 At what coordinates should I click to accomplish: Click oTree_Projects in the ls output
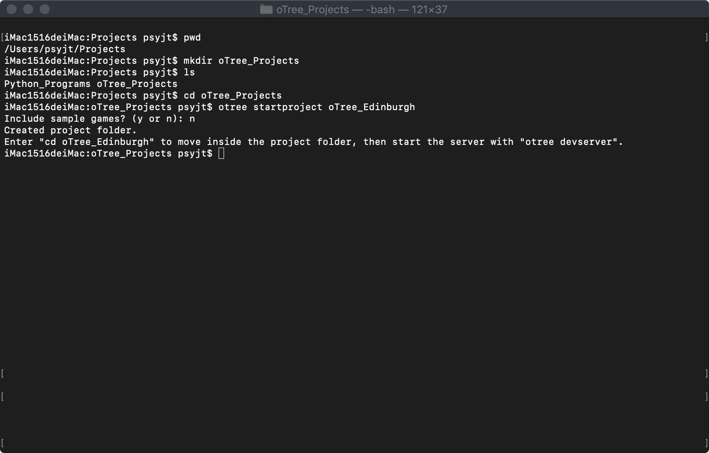(137, 84)
